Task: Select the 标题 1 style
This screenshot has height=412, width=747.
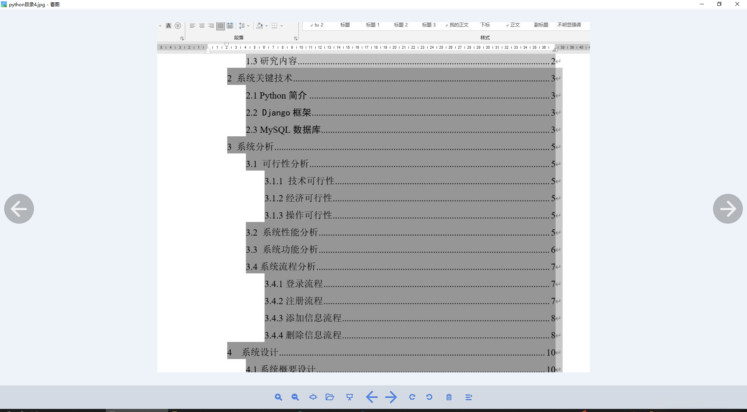Action: point(372,25)
